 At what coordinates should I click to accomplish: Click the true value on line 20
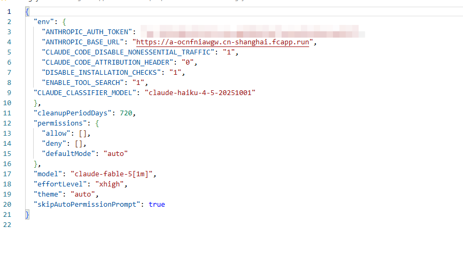click(157, 205)
